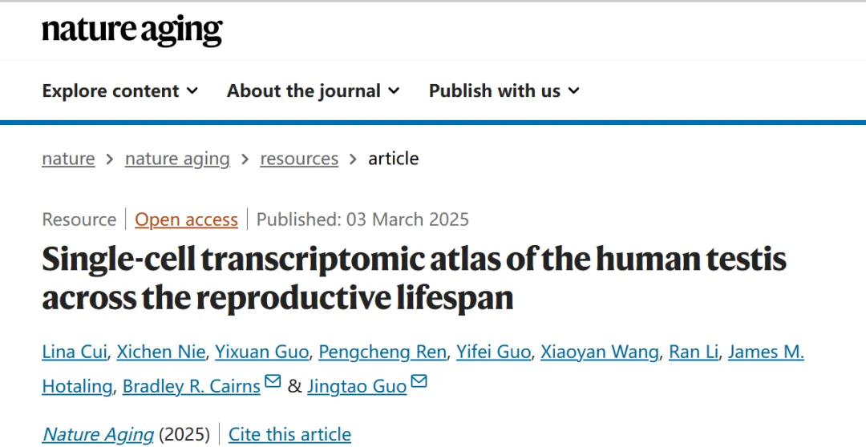Viewport: 866px width, 447px height.
Task: Select author Xichen Nie
Action: (161, 352)
